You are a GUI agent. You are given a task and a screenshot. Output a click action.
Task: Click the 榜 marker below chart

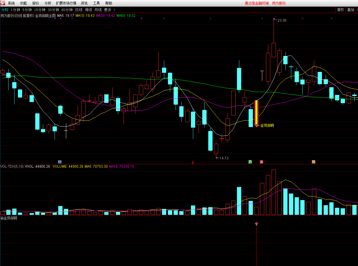[314, 162]
